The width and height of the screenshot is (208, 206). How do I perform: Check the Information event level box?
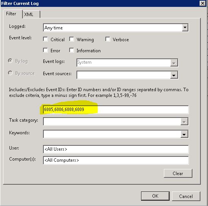tap(71, 50)
